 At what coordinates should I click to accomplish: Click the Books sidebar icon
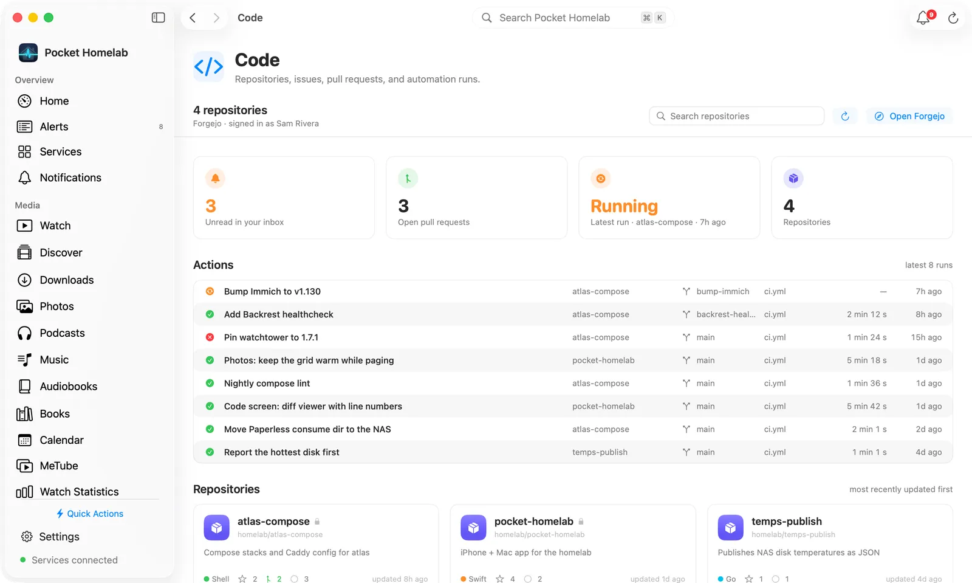24,413
